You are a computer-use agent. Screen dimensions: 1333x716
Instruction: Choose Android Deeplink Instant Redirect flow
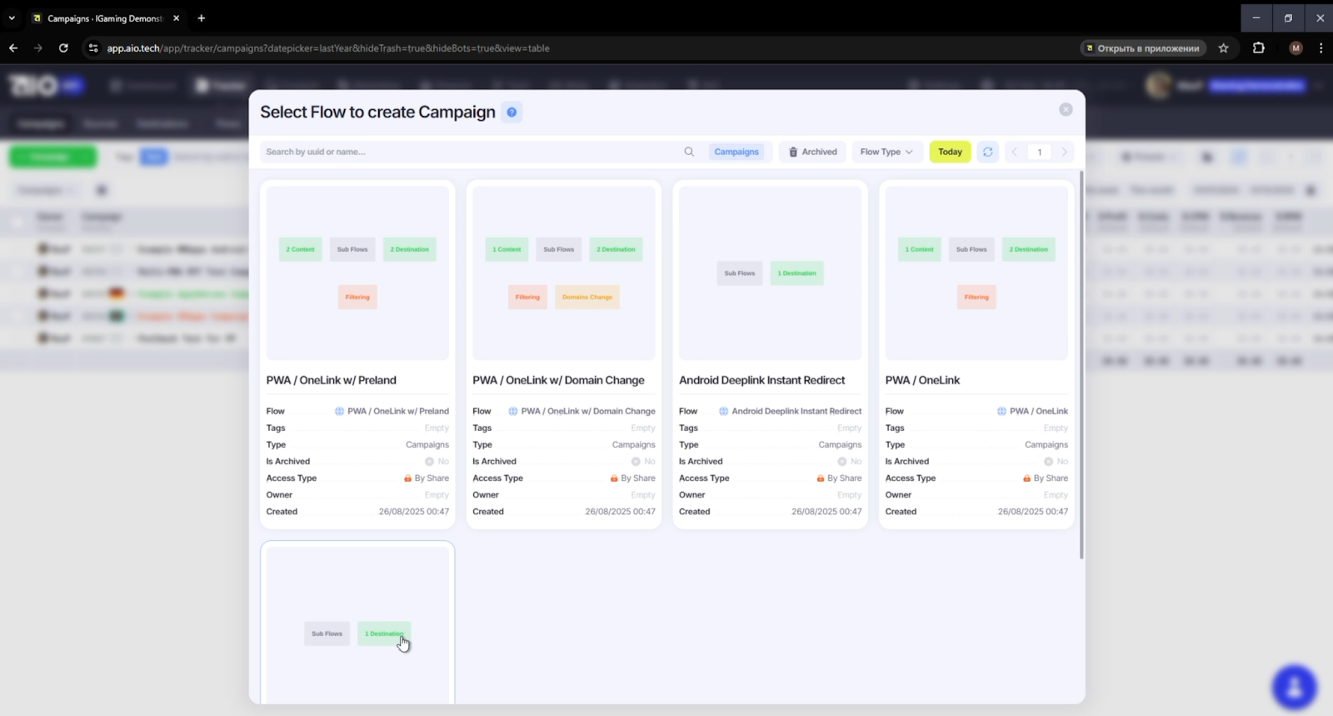click(x=770, y=273)
